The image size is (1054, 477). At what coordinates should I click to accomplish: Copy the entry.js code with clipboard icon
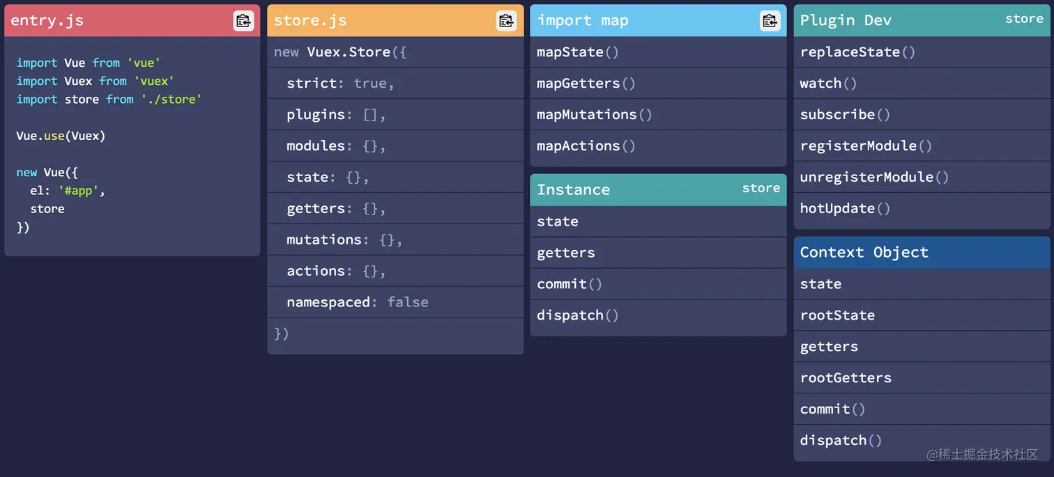click(x=243, y=21)
